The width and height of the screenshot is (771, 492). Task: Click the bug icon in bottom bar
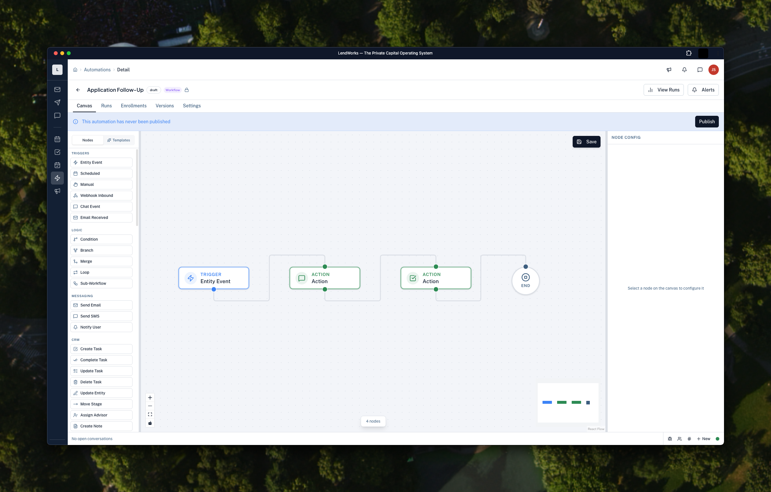point(670,439)
